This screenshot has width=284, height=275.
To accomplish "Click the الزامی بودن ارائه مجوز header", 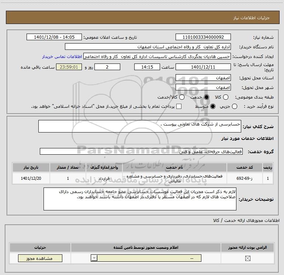I will point(247,247).
